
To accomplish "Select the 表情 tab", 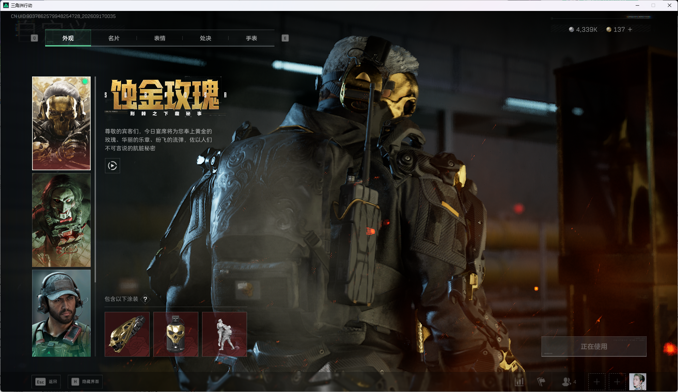I will [x=159, y=38].
